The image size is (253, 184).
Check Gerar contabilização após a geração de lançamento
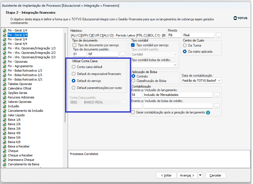click(133, 112)
